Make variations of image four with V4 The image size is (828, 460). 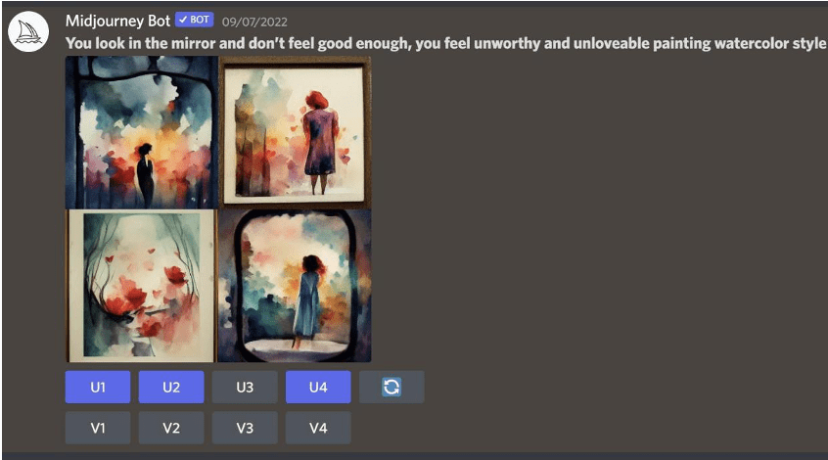(x=318, y=428)
